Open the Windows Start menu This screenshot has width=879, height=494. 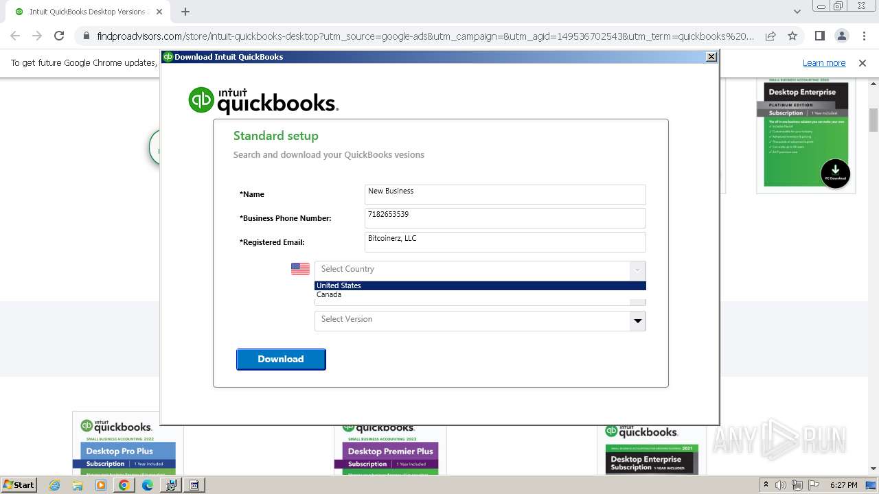pyautogui.click(x=19, y=484)
